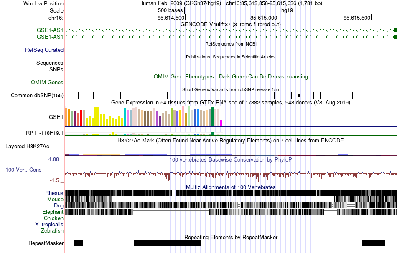Click the -4.5 lower scale value
The width and height of the screenshot is (397, 253).
54,180
